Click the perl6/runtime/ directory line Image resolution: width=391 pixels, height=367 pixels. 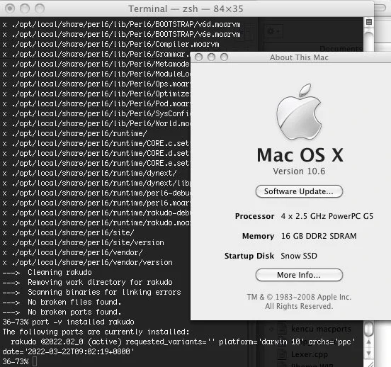(75, 133)
